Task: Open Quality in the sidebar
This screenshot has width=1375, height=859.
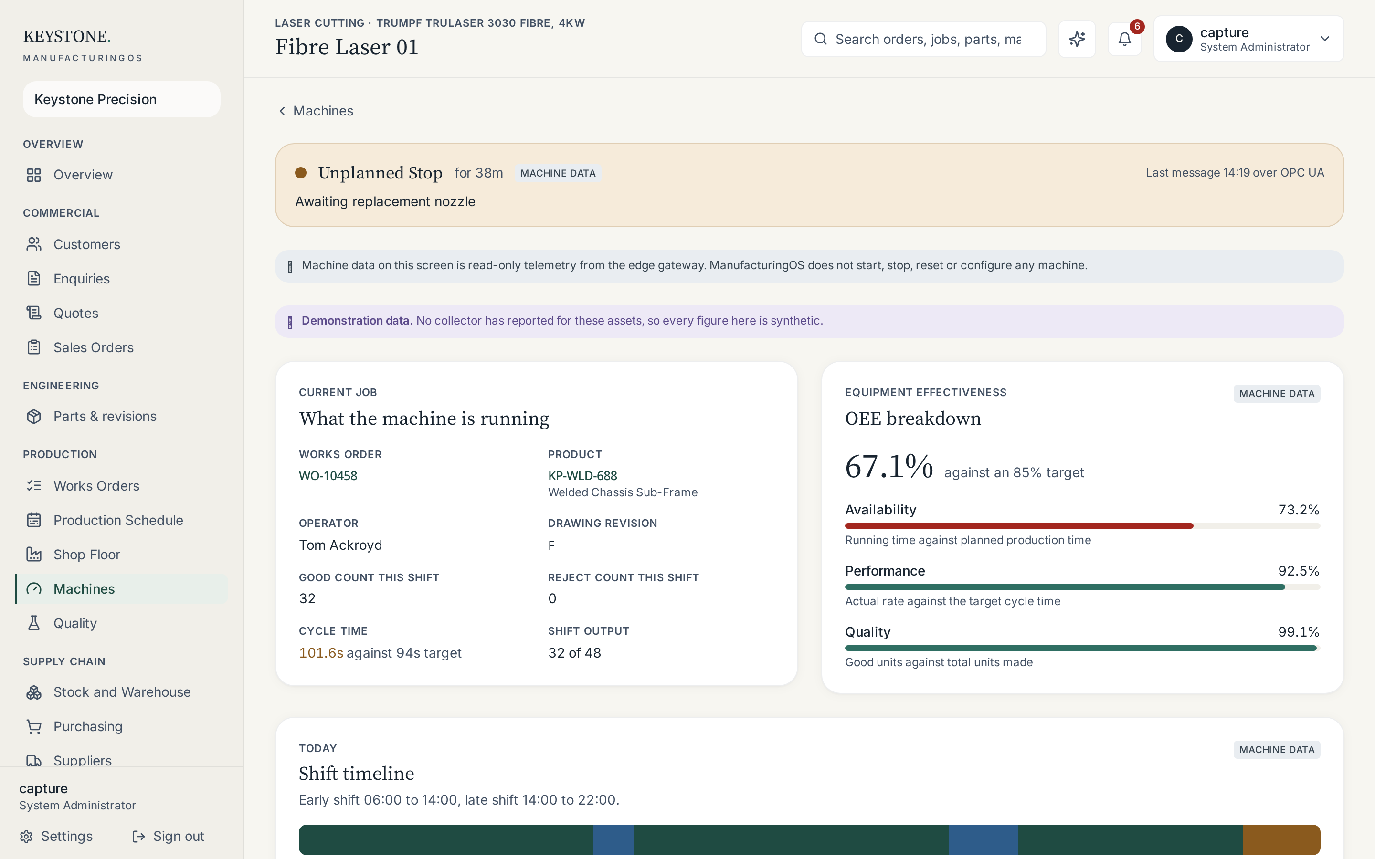Action: pos(122,623)
